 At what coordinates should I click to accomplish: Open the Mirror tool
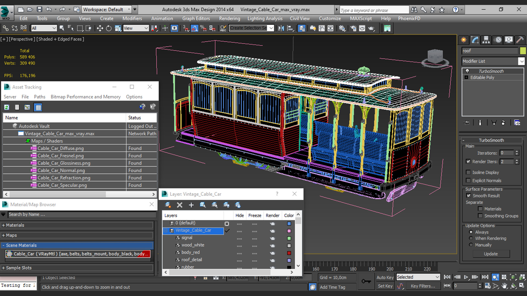tap(281, 28)
